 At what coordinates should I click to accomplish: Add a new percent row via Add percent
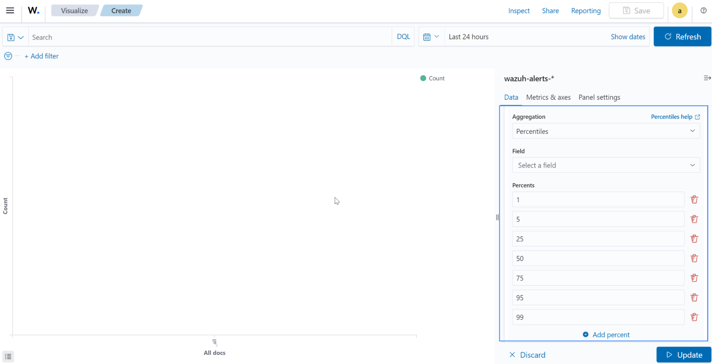[606, 334]
